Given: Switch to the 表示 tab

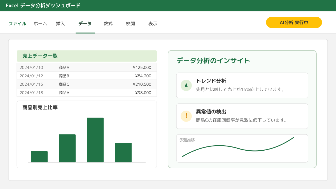Looking at the screenshot, I should 153,24.
